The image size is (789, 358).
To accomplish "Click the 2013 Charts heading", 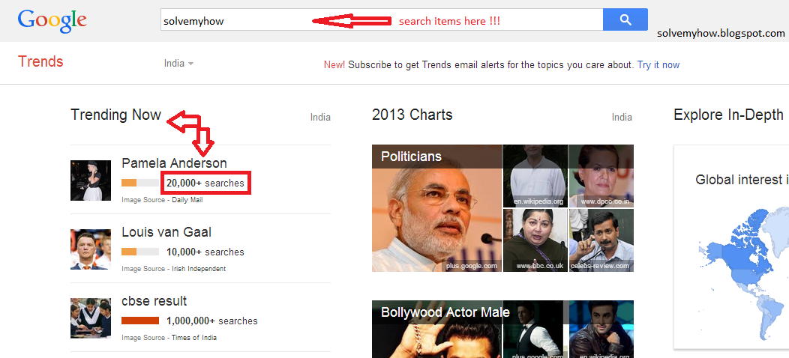I will point(412,115).
